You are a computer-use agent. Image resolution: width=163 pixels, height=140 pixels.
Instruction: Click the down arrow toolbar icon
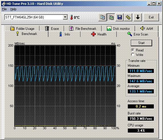coord(138,17)
